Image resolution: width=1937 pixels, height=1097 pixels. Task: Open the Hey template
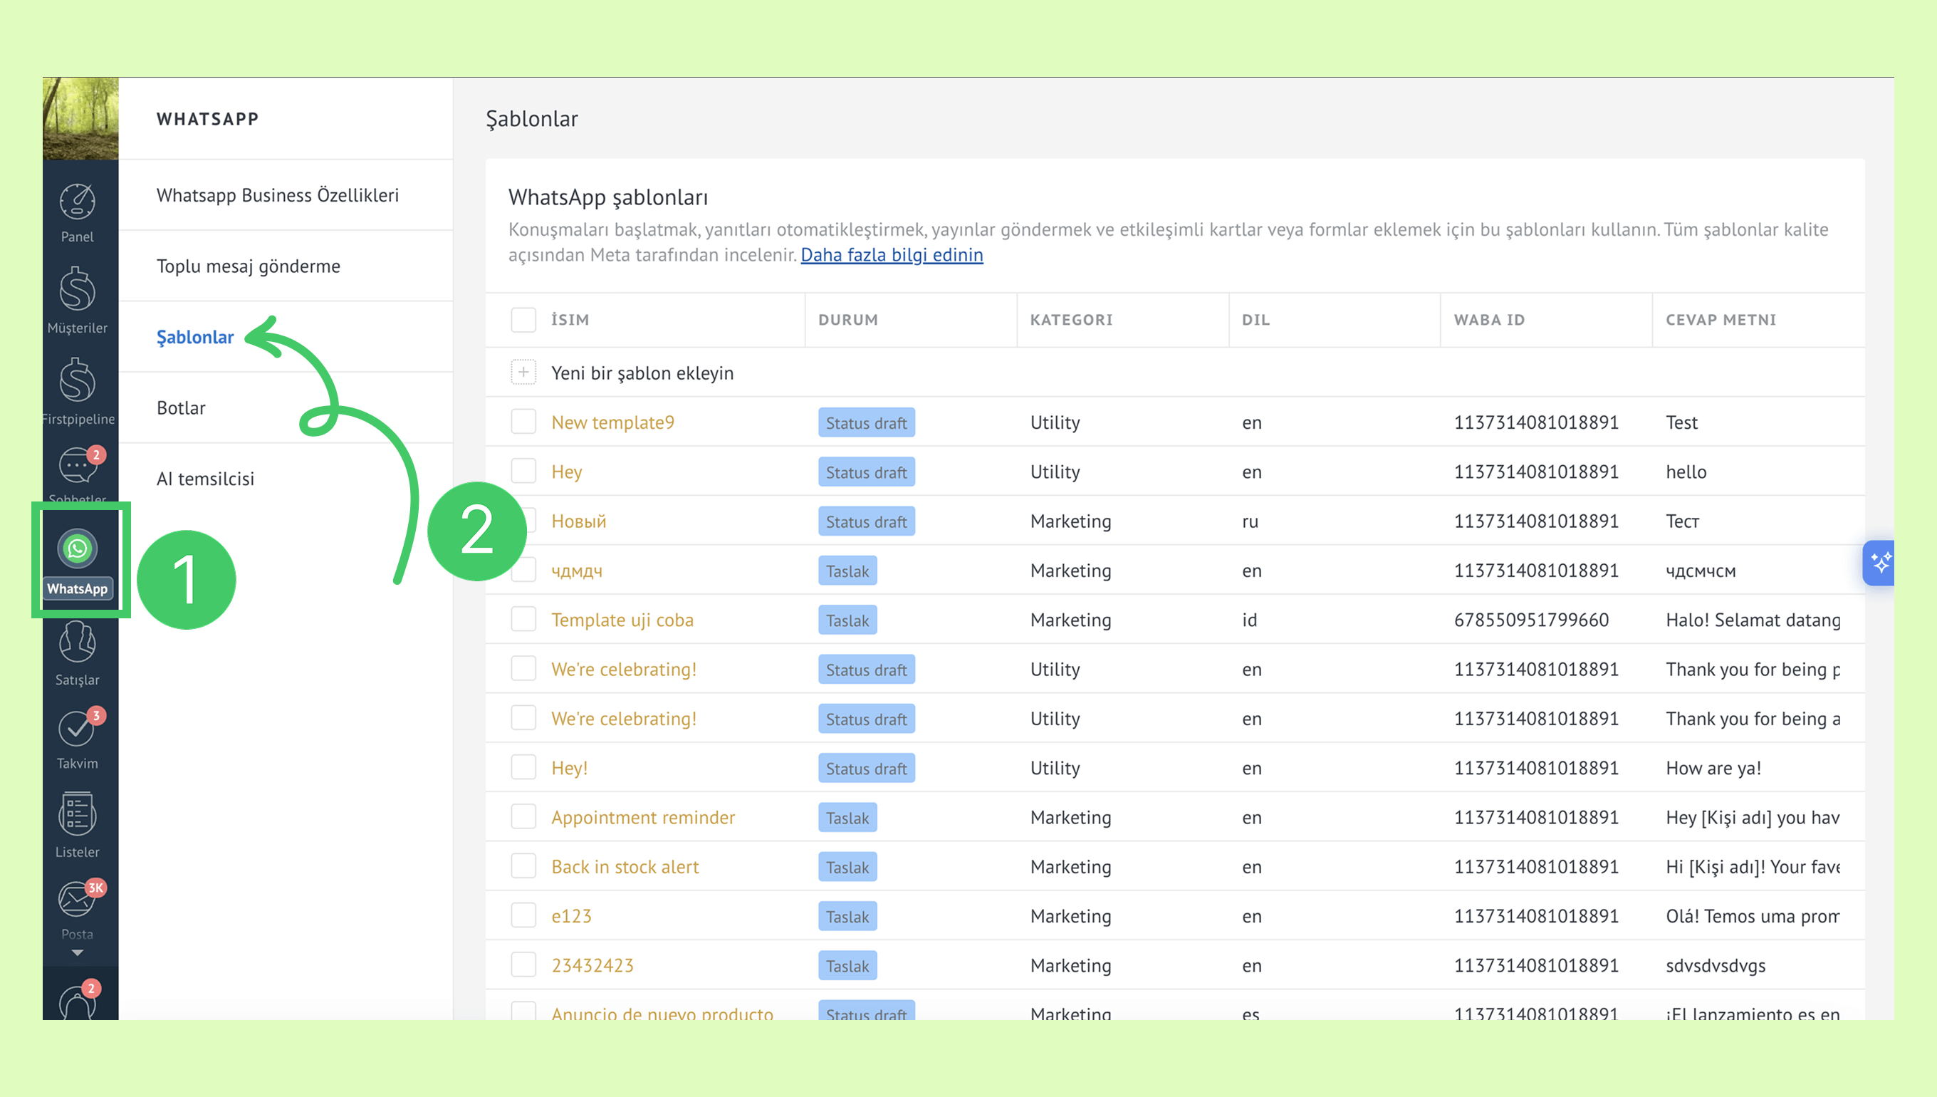point(566,472)
